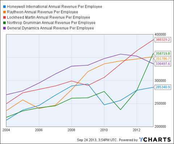This screenshot has height=144, width=174.
Task: Select Northrop Grumman Annual Revenue Per Employee label
Action: 51,23
